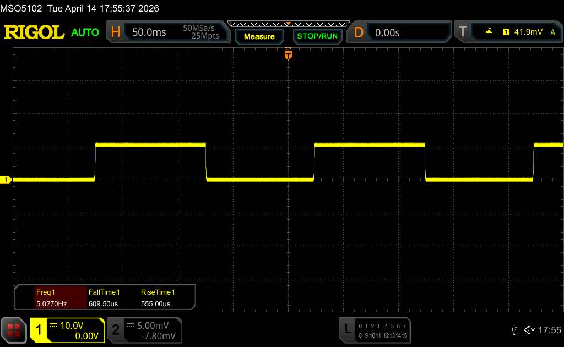Click the AUTO trigger status label
The width and height of the screenshot is (564, 347).
[x=85, y=32]
